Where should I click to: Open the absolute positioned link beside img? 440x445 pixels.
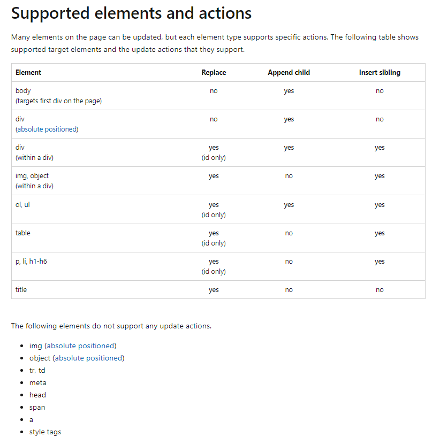(x=80, y=346)
